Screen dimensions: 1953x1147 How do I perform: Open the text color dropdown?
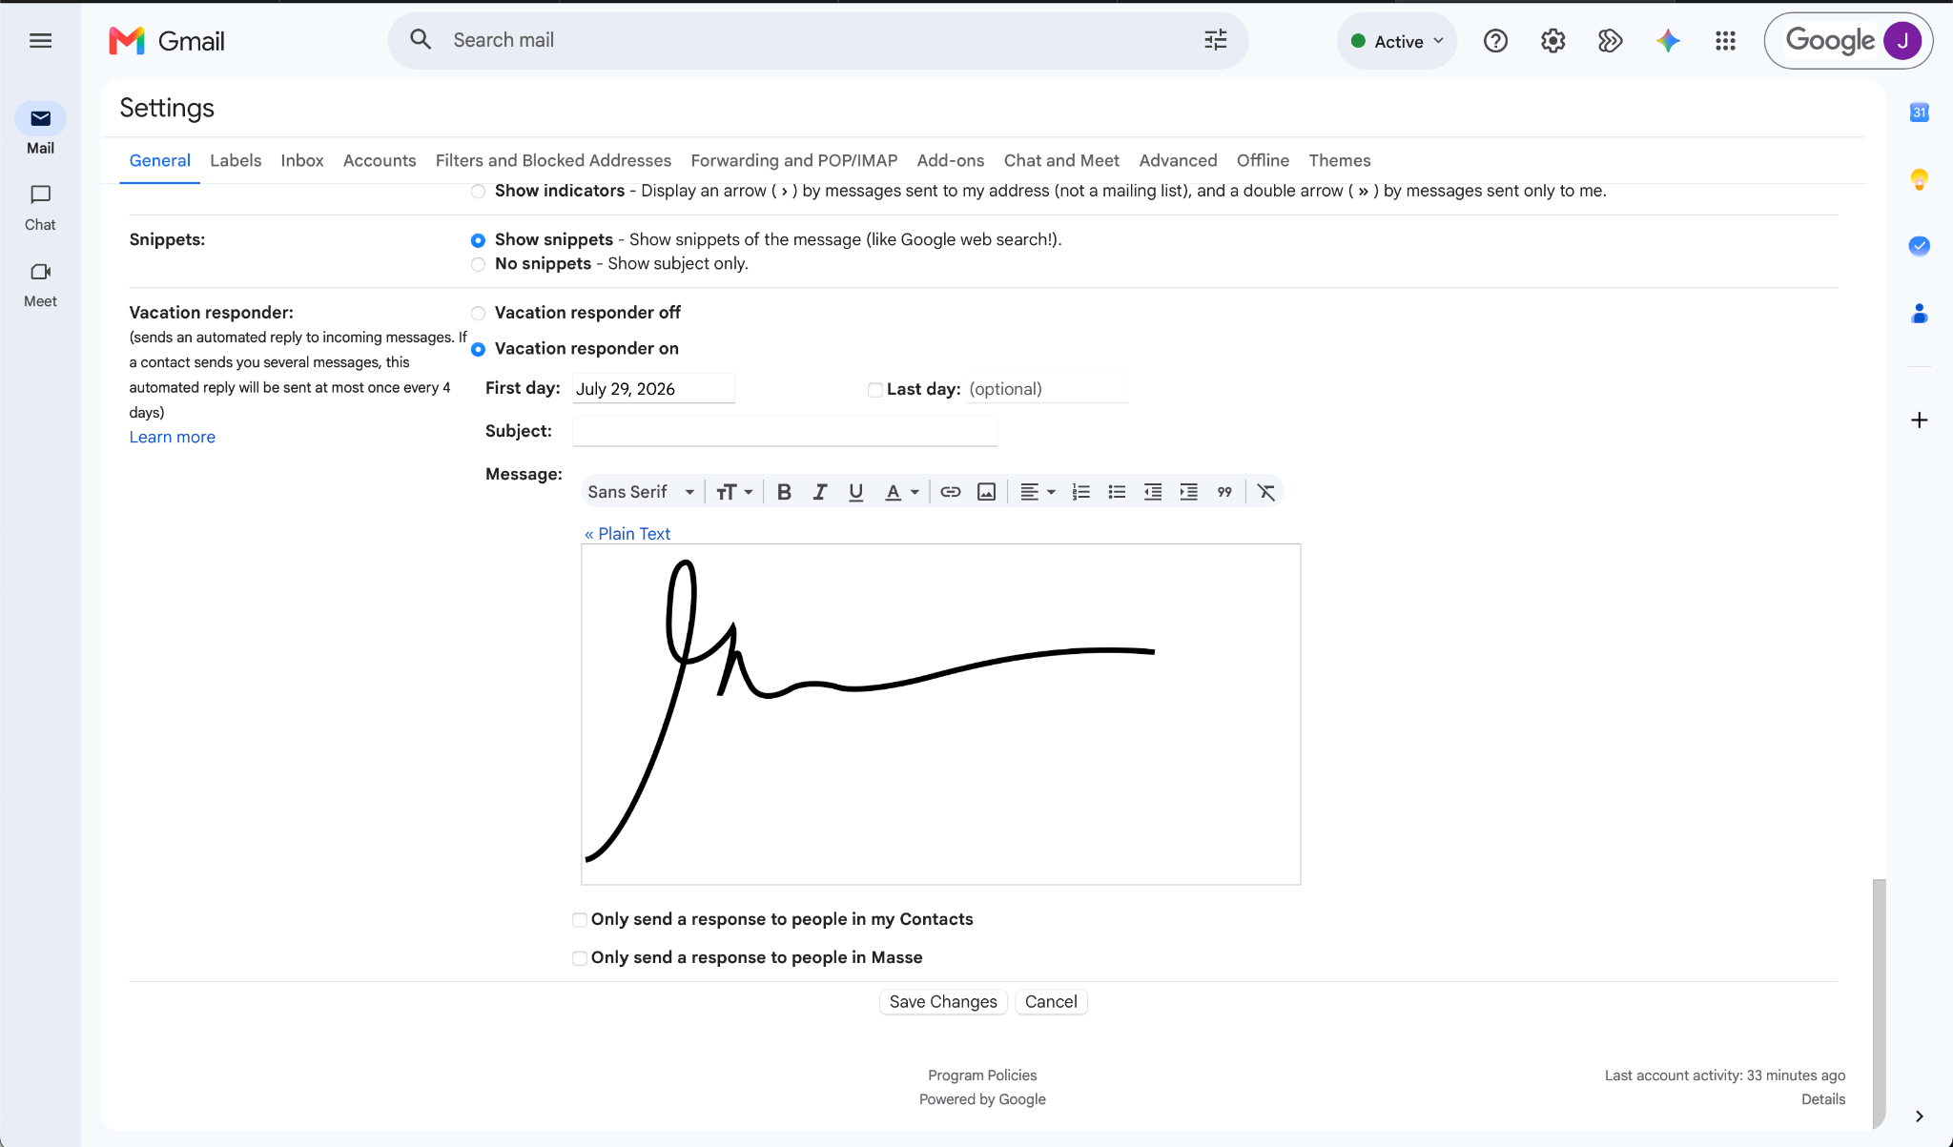[x=901, y=492]
